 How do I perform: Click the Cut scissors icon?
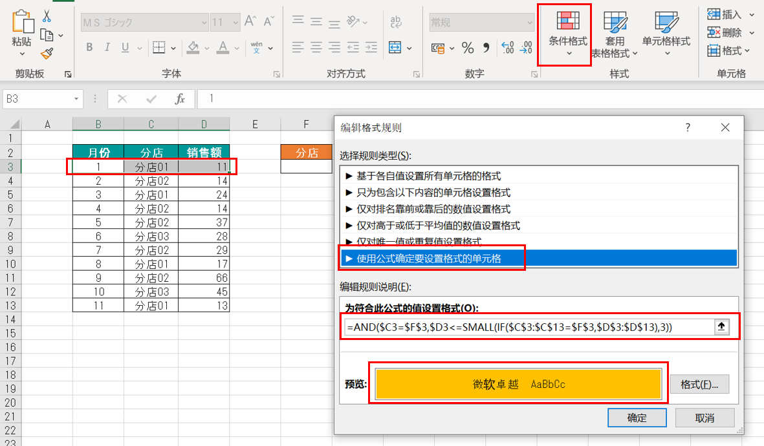coord(47,16)
